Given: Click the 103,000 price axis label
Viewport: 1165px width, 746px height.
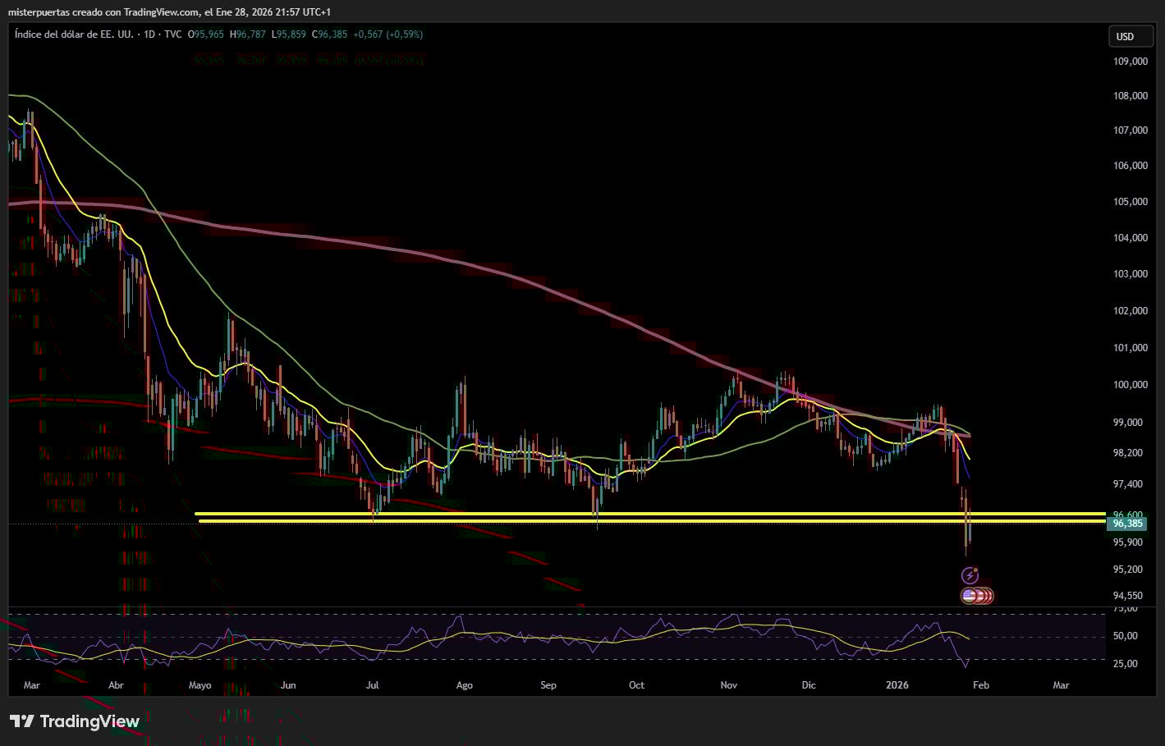Looking at the screenshot, I should click(x=1130, y=274).
